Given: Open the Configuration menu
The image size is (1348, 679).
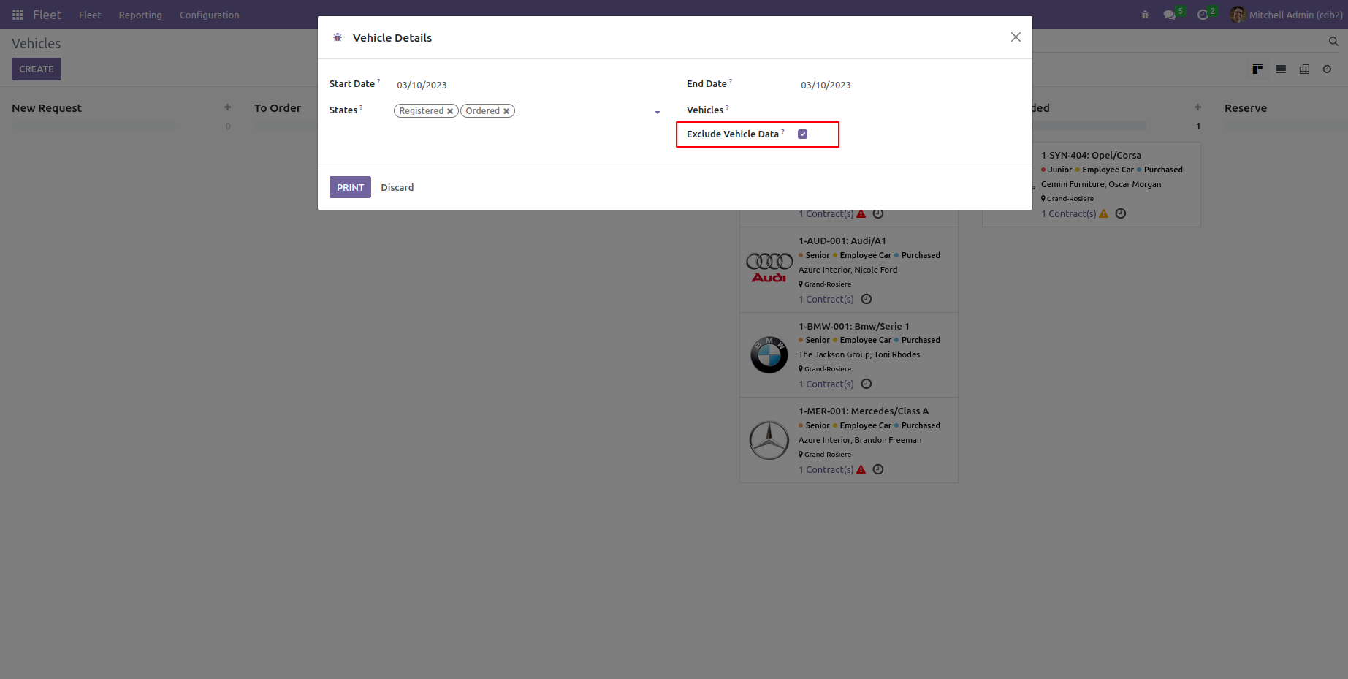Looking at the screenshot, I should pos(210,15).
